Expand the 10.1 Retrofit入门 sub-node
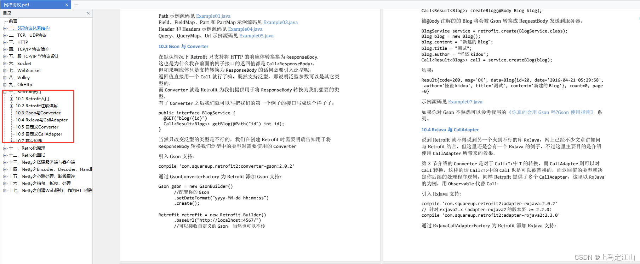The width and height of the screenshot is (640, 264). pyautogui.click(x=12, y=99)
